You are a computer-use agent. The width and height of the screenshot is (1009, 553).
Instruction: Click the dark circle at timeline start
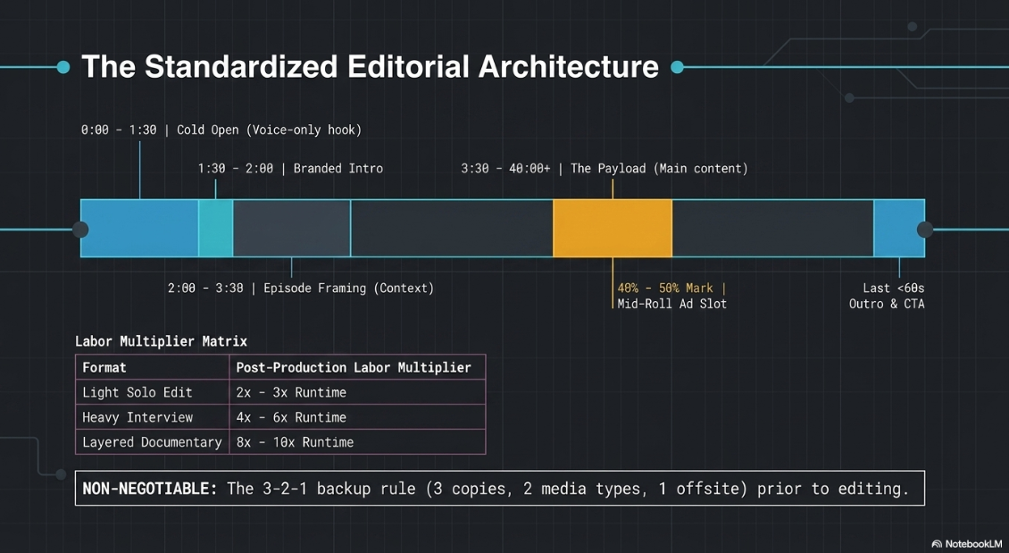[80, 230]
